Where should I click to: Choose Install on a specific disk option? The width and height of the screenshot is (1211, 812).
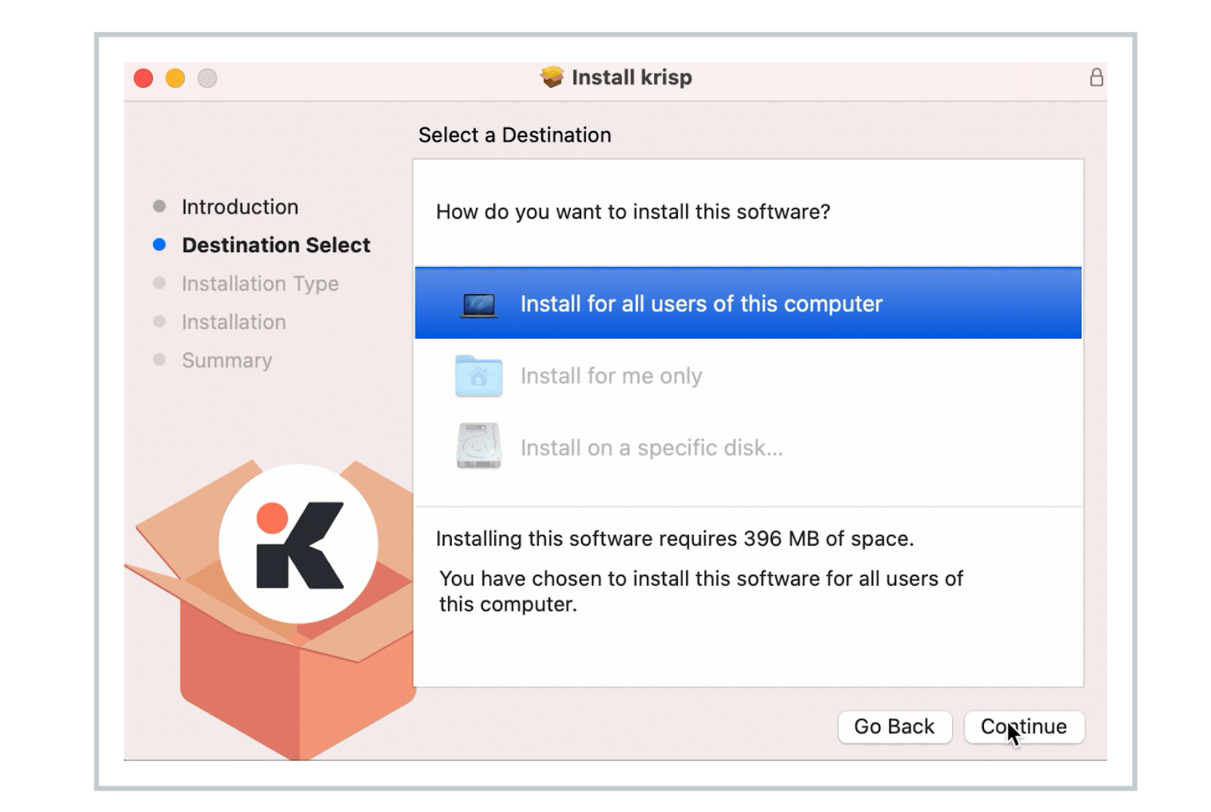coord(651,447)
